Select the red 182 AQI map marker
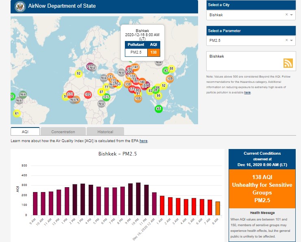301x242 pixels. (87, 95)
